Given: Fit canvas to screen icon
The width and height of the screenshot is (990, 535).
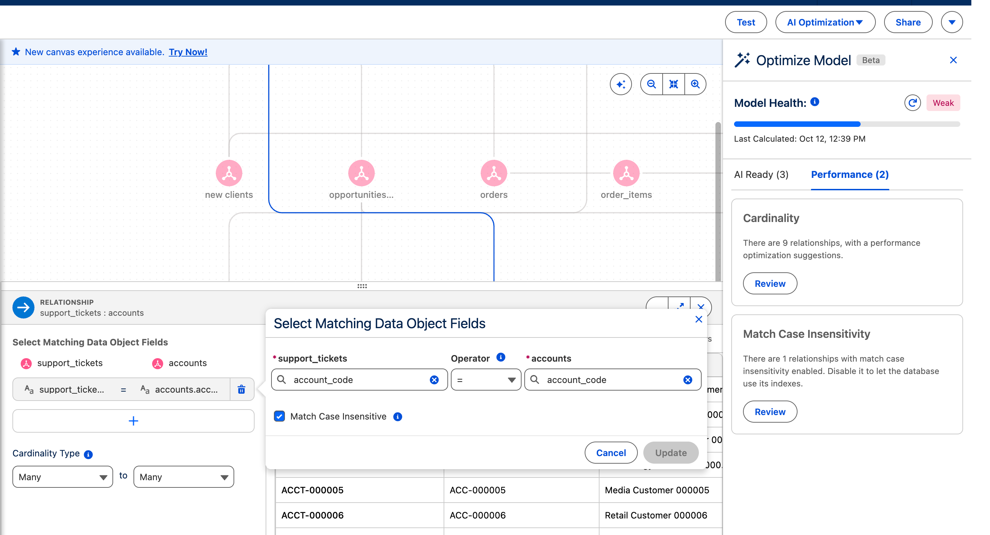Looking at the screenshot, I should click(673, 84).
